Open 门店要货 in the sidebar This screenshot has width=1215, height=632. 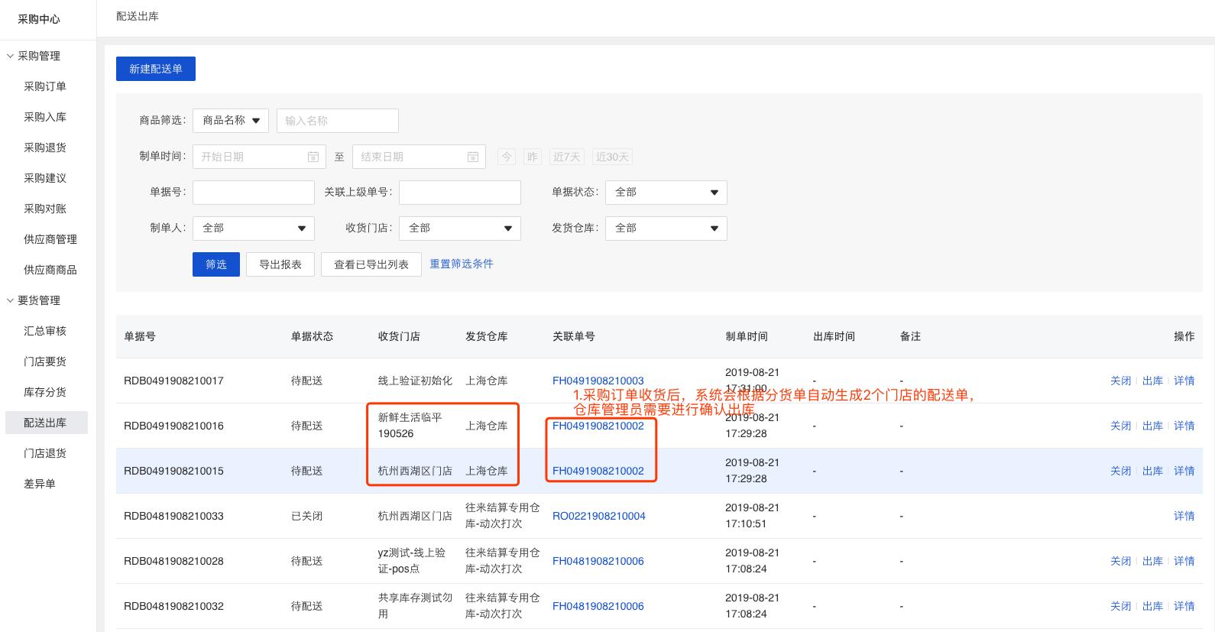point(45,361)
